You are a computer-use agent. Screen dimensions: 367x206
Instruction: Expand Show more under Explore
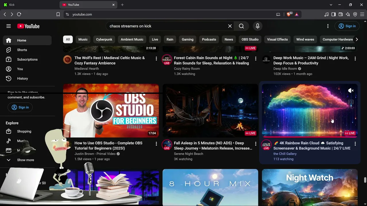point(27,160)
